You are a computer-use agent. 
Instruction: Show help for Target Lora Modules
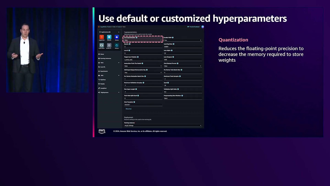tap(138, 57)
